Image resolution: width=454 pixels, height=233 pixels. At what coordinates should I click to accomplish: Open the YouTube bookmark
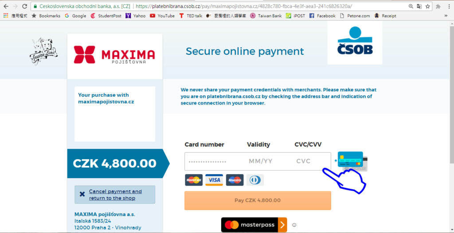[162, 16]
